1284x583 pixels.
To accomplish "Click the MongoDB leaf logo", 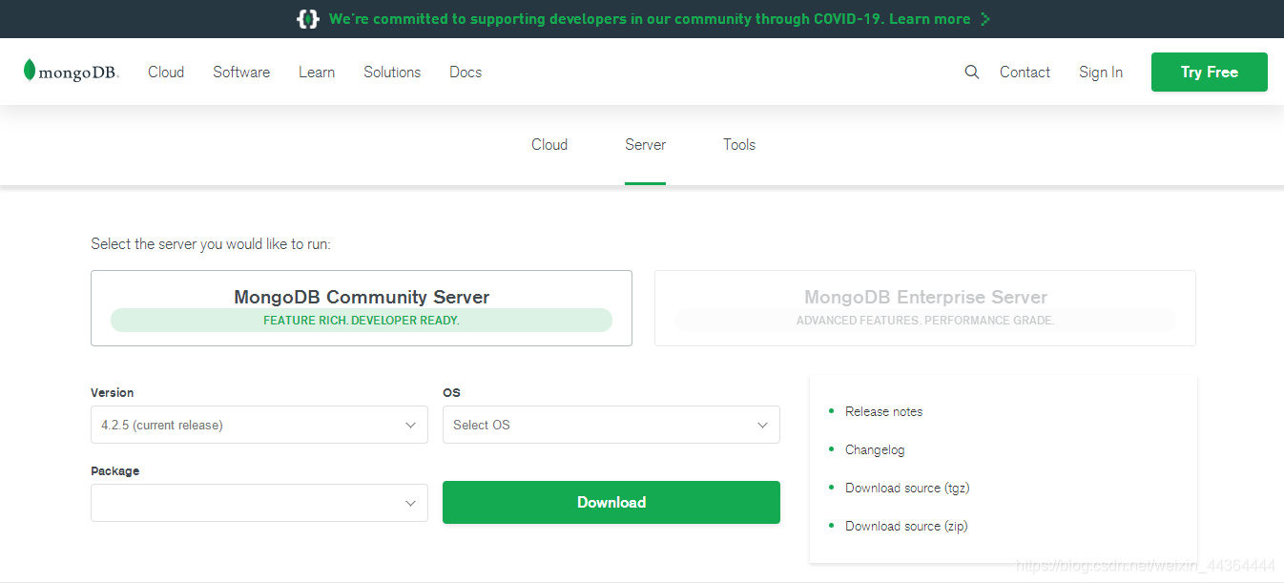I will (x=72, y=72).
